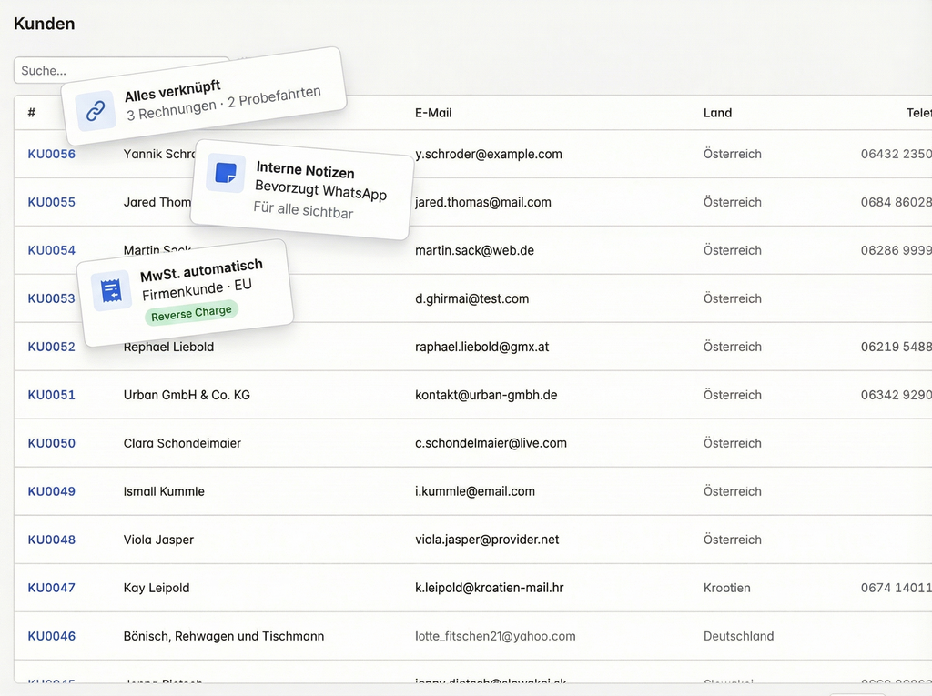Select customer number KU0049
The height and width of the screenshot is (696, 932).
(x=51, y=491)
